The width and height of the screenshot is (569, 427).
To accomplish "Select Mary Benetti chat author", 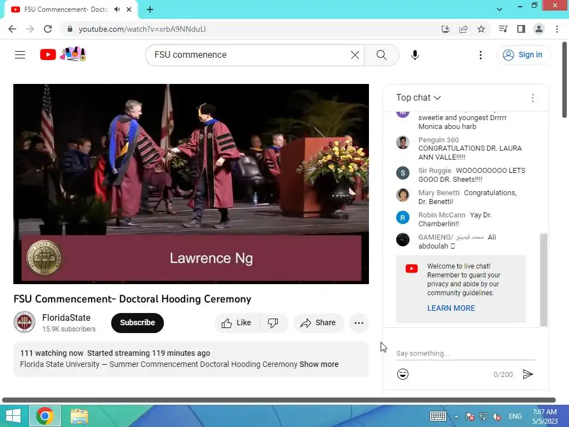I will [439, 193].
